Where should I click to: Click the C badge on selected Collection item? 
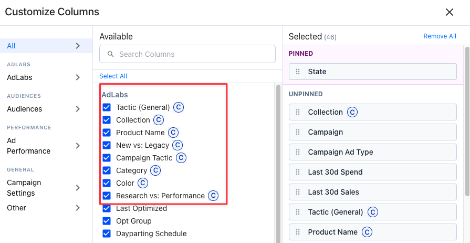[352, 112]
